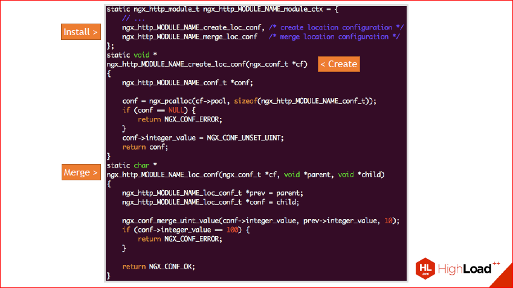Click the ngx_pcalloc allocation line
The width and height of the screenshot is (513, 288).
250,101
